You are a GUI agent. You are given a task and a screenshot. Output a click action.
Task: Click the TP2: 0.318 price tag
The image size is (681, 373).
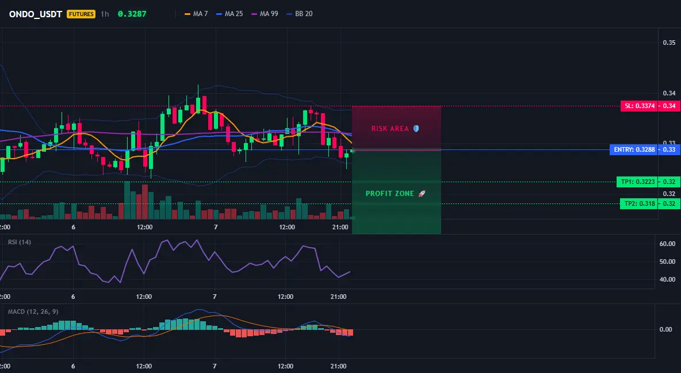638,203
